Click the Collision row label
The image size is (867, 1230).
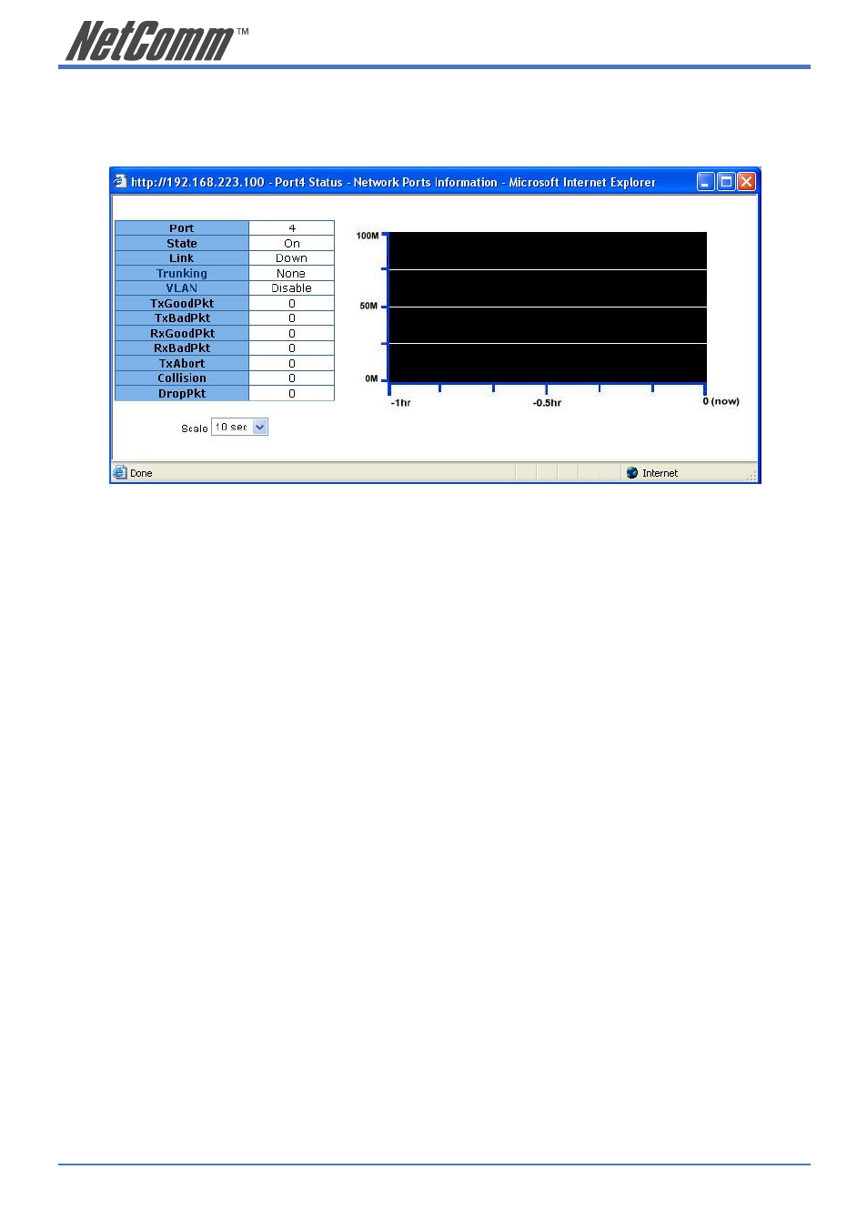click(x=182, y=378)
